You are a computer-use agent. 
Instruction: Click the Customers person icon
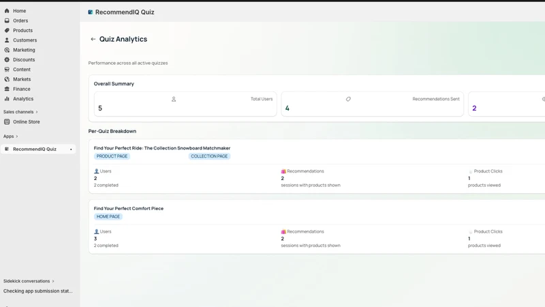tap(7, 40)
